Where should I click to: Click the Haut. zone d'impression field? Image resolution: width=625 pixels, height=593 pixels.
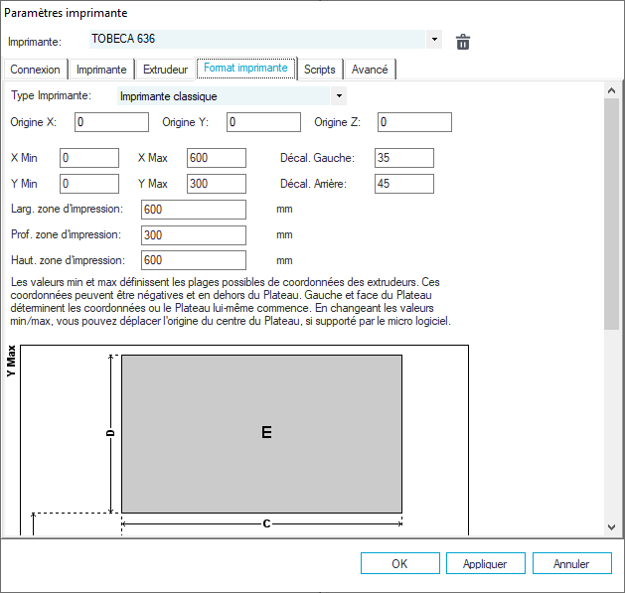pos(194,260)
